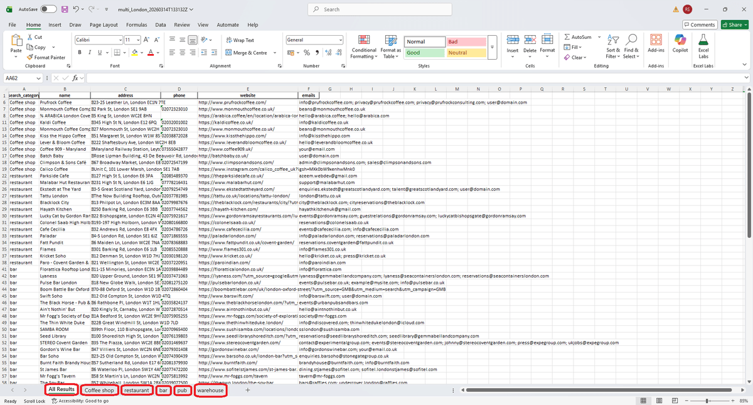
Task: Click the Percent Style icon
Action: [307, 53]
